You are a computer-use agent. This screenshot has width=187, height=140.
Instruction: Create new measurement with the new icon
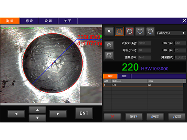(109, 56)
